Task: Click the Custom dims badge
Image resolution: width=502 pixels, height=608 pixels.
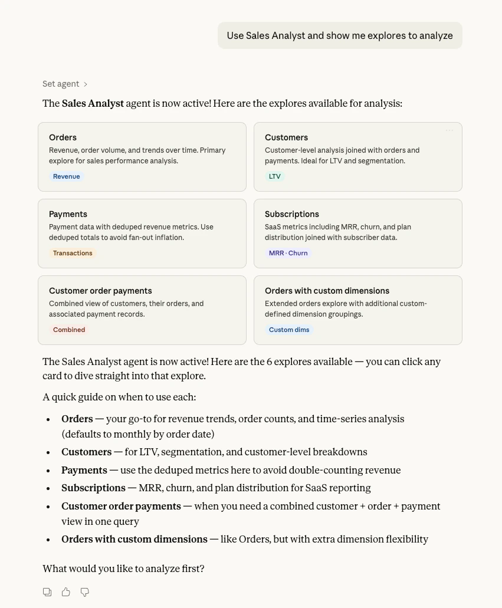Action: click(x=289, y=329)
